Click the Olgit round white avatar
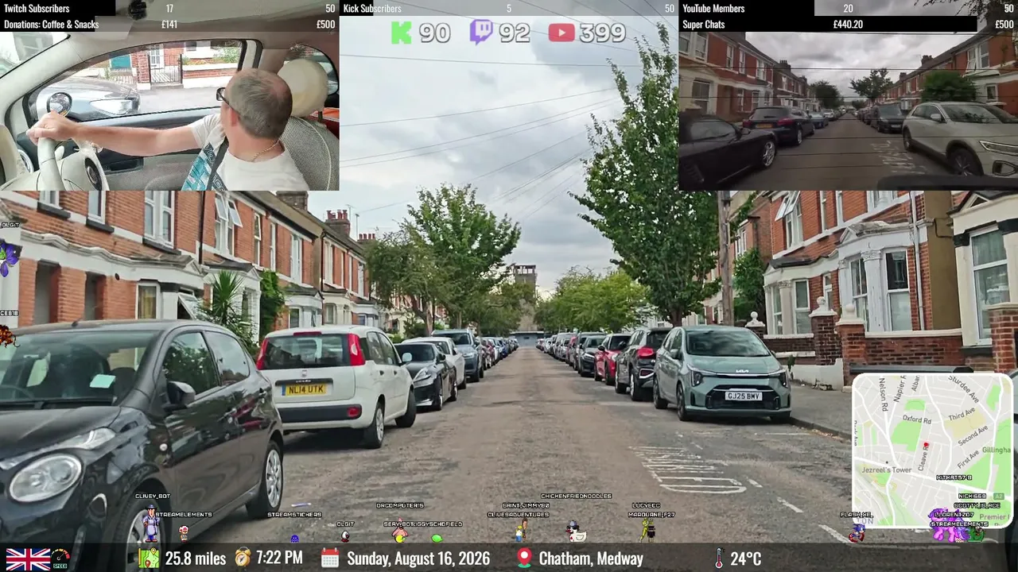The image size is (1018, 572). [345, 536]
